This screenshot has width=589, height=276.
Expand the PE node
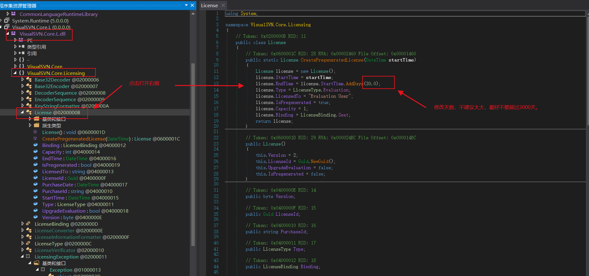[15, 40]
